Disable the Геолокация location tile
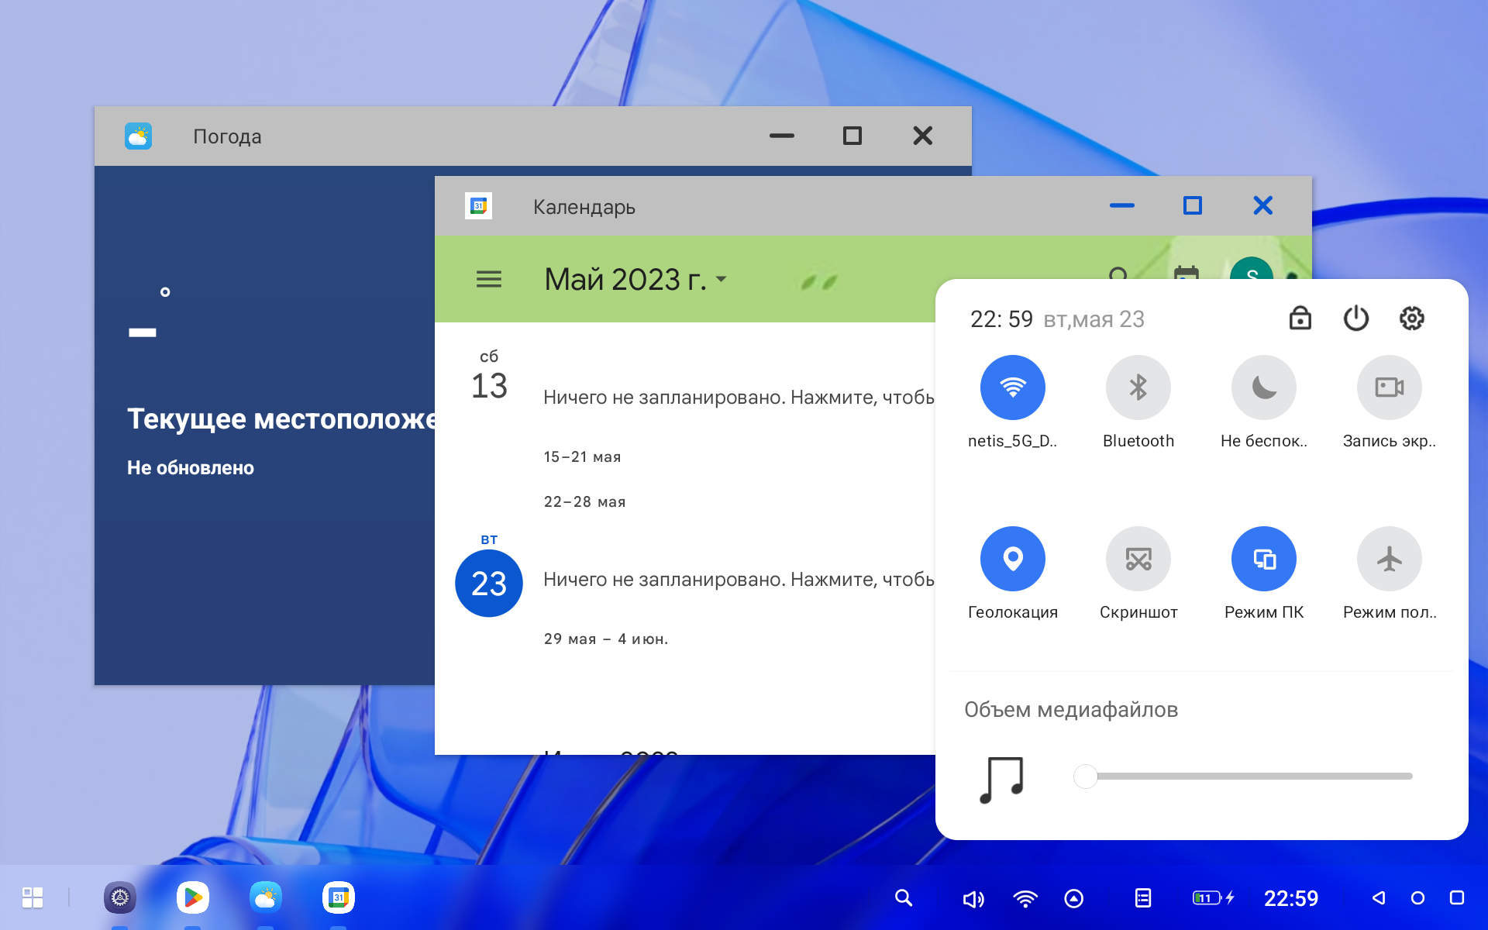The width and height of the screenshot is (1488, 930). (1012, 559)
